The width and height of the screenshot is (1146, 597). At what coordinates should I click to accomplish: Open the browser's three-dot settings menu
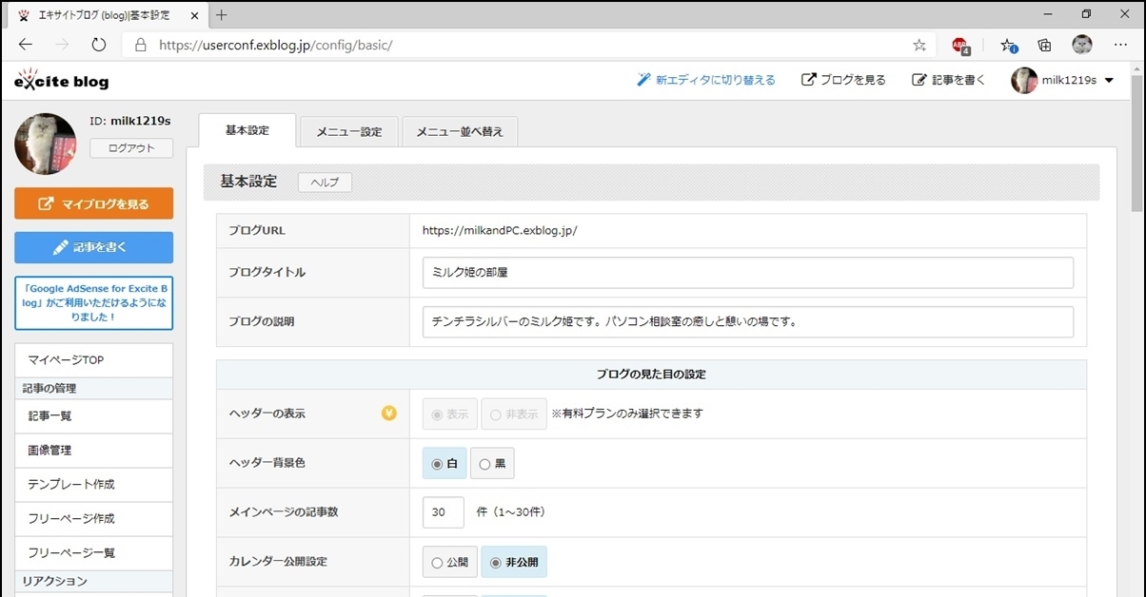click(1120, 45)
